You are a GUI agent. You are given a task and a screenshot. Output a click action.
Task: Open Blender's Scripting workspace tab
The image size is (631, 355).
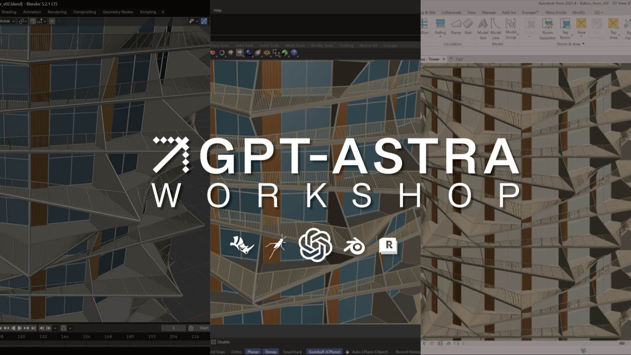point(148,12)
